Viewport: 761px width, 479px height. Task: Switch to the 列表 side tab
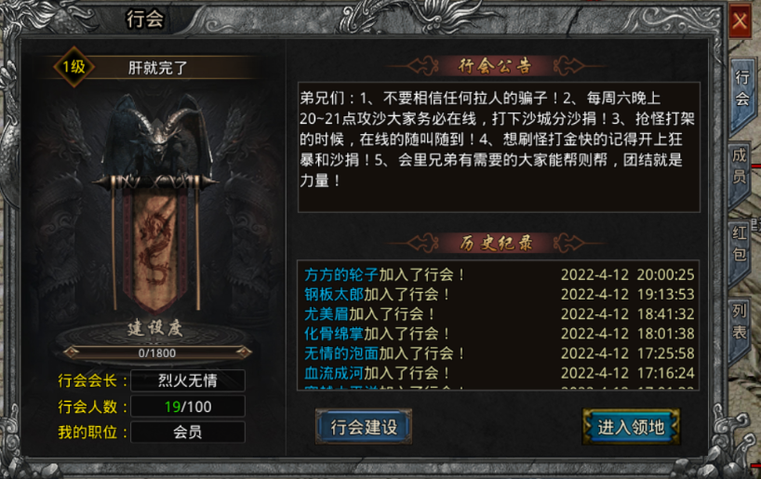click(740, 321)
